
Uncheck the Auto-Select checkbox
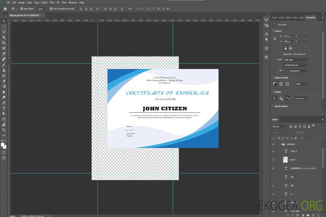(22, 9)
